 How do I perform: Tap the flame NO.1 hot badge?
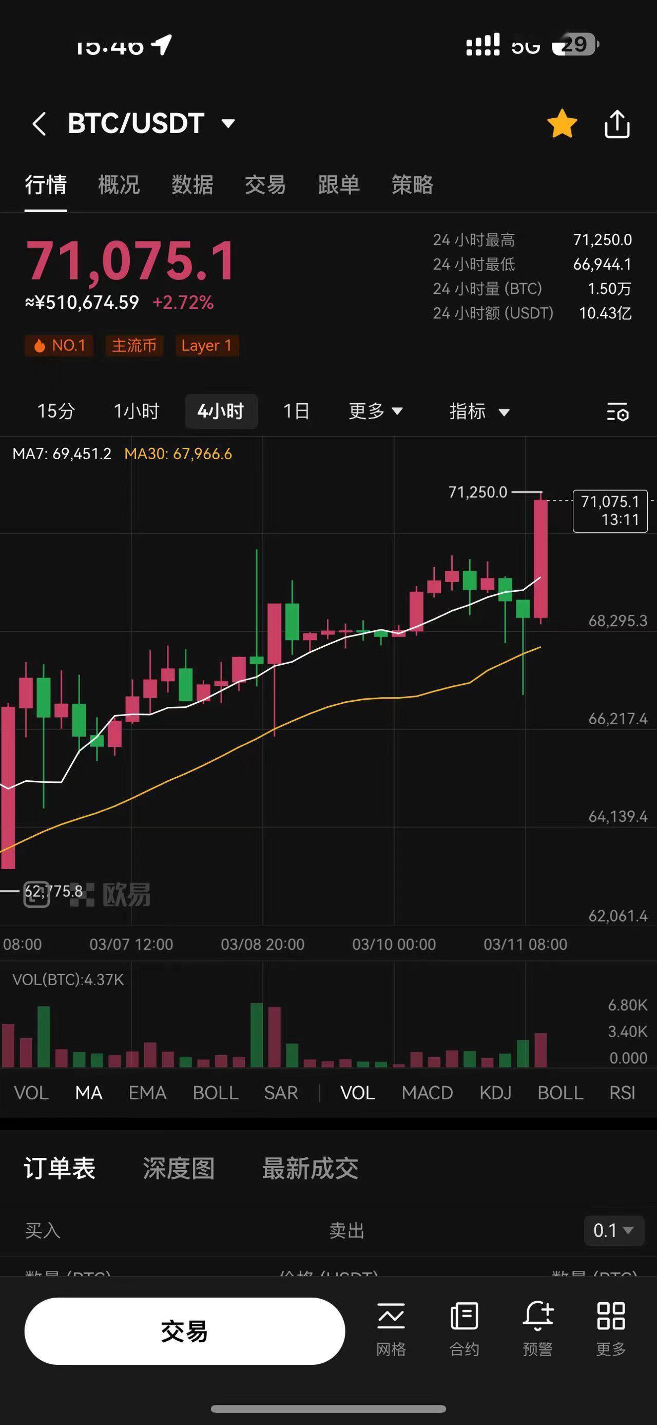pos(59,346)
